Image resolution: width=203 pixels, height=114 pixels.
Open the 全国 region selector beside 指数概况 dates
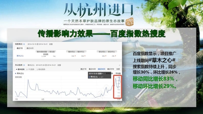pos(51,44)
